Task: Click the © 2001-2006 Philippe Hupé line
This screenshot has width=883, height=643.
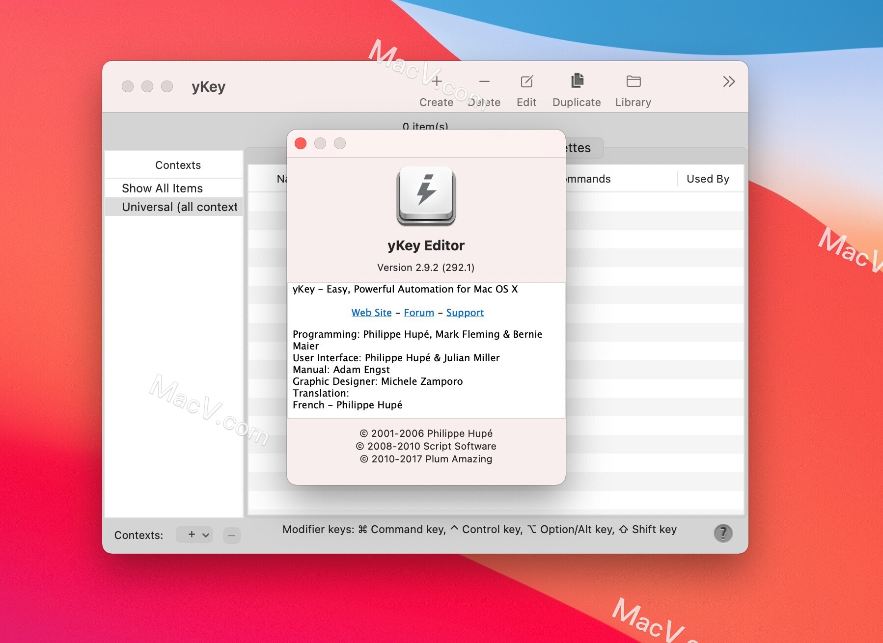Action: click(x=426, y=433)
